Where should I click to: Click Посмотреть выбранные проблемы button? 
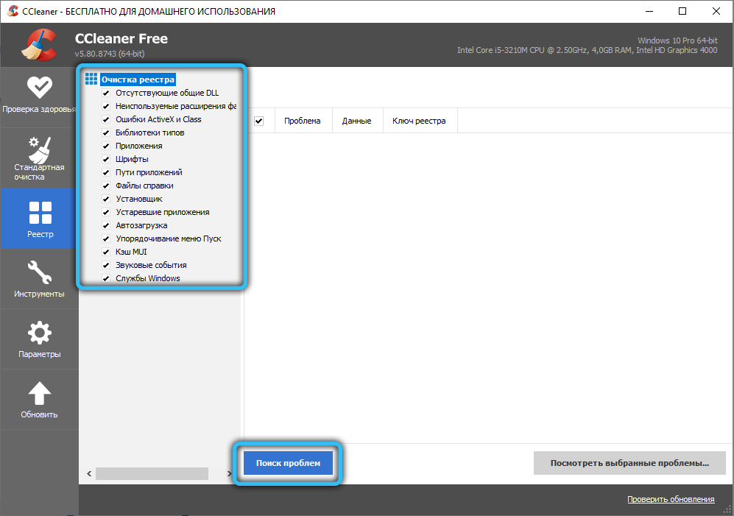tap(629, 464)
